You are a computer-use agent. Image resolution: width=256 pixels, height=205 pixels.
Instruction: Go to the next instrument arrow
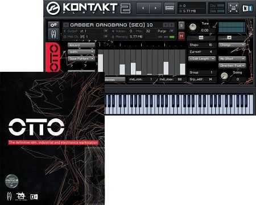click(x=155, y=8)
